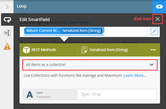
Task: Click the cloud plus icon in Loop header
Action: coord(159,6)
